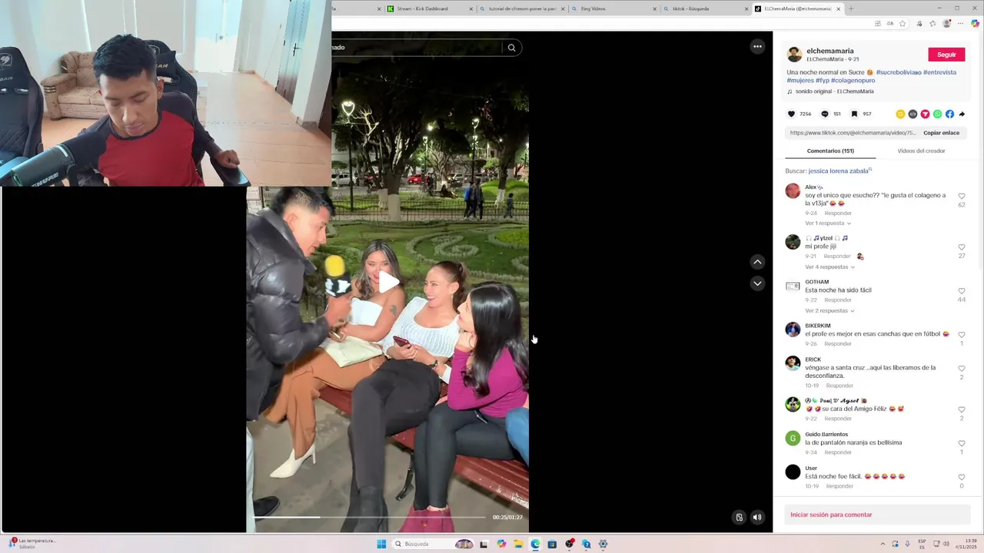Like the video with the heart icon
This screenshot has height=553, width=984.
[791, 114]
